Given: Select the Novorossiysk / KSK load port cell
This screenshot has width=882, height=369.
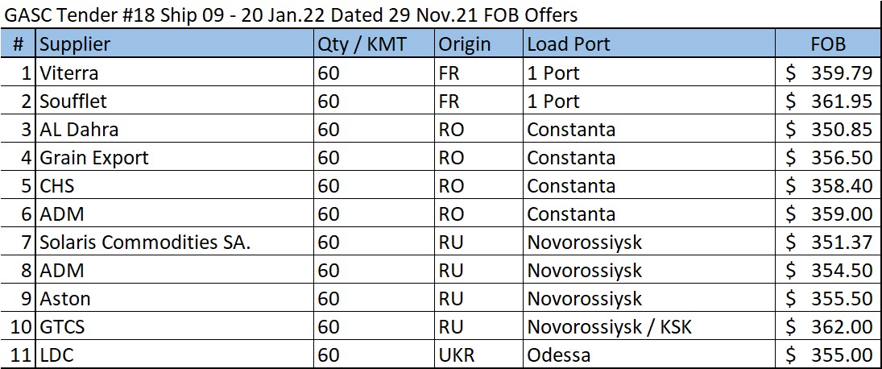Looking at the screenshot, I should pos(609,327).
